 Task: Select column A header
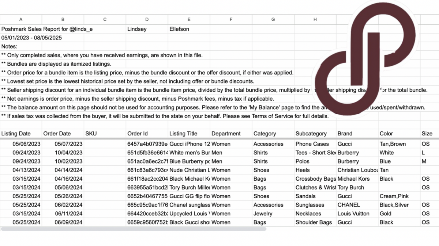(21, 20)
